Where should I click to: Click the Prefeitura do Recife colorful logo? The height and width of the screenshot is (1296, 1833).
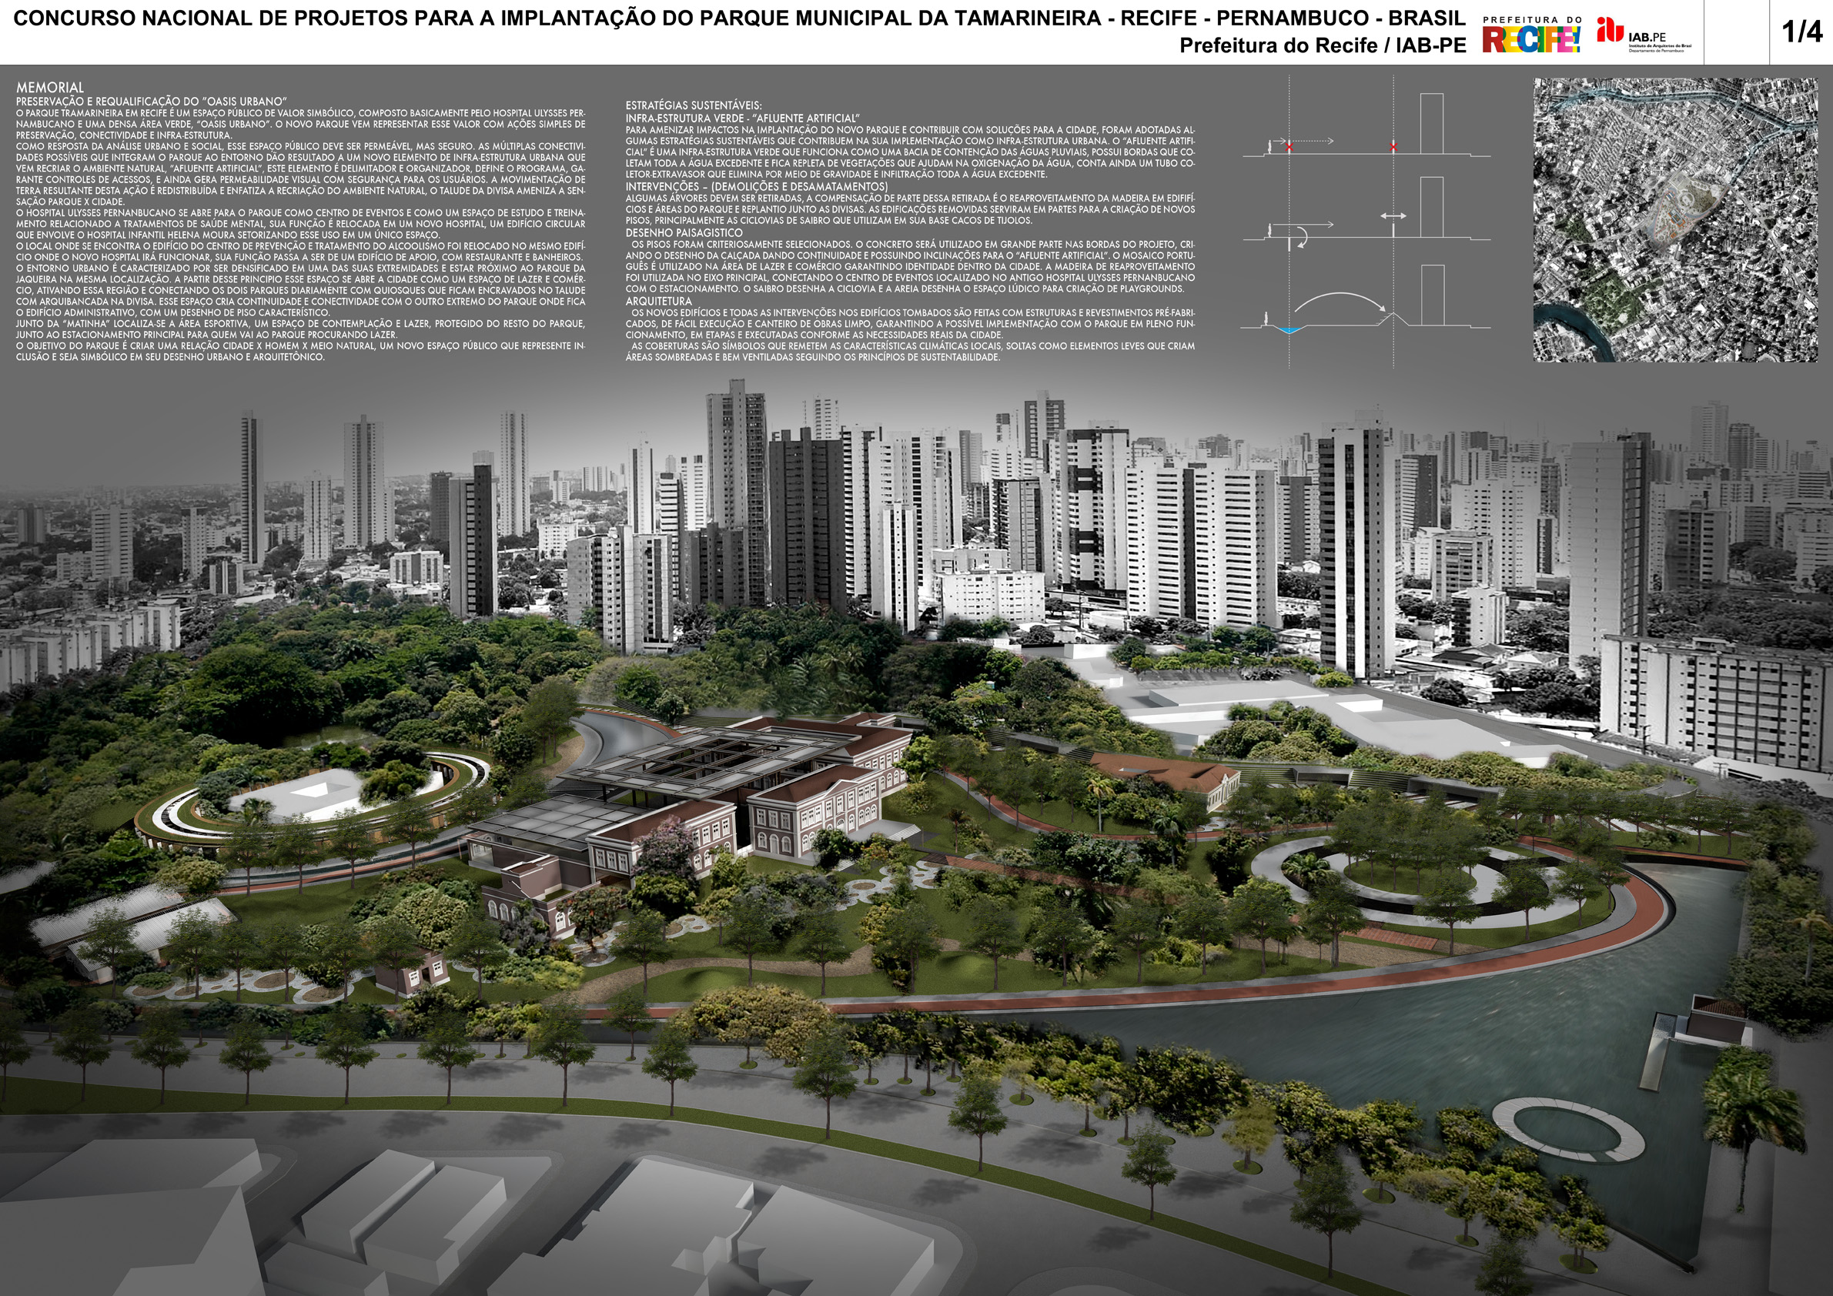pyautogui.click(x=1530, y=35)
